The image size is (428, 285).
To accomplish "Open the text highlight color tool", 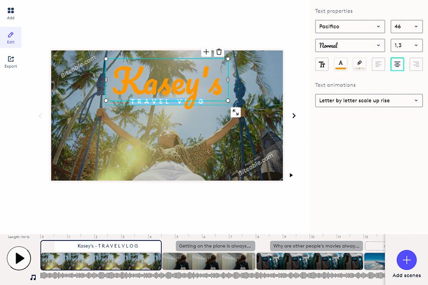I will (359, 65).
